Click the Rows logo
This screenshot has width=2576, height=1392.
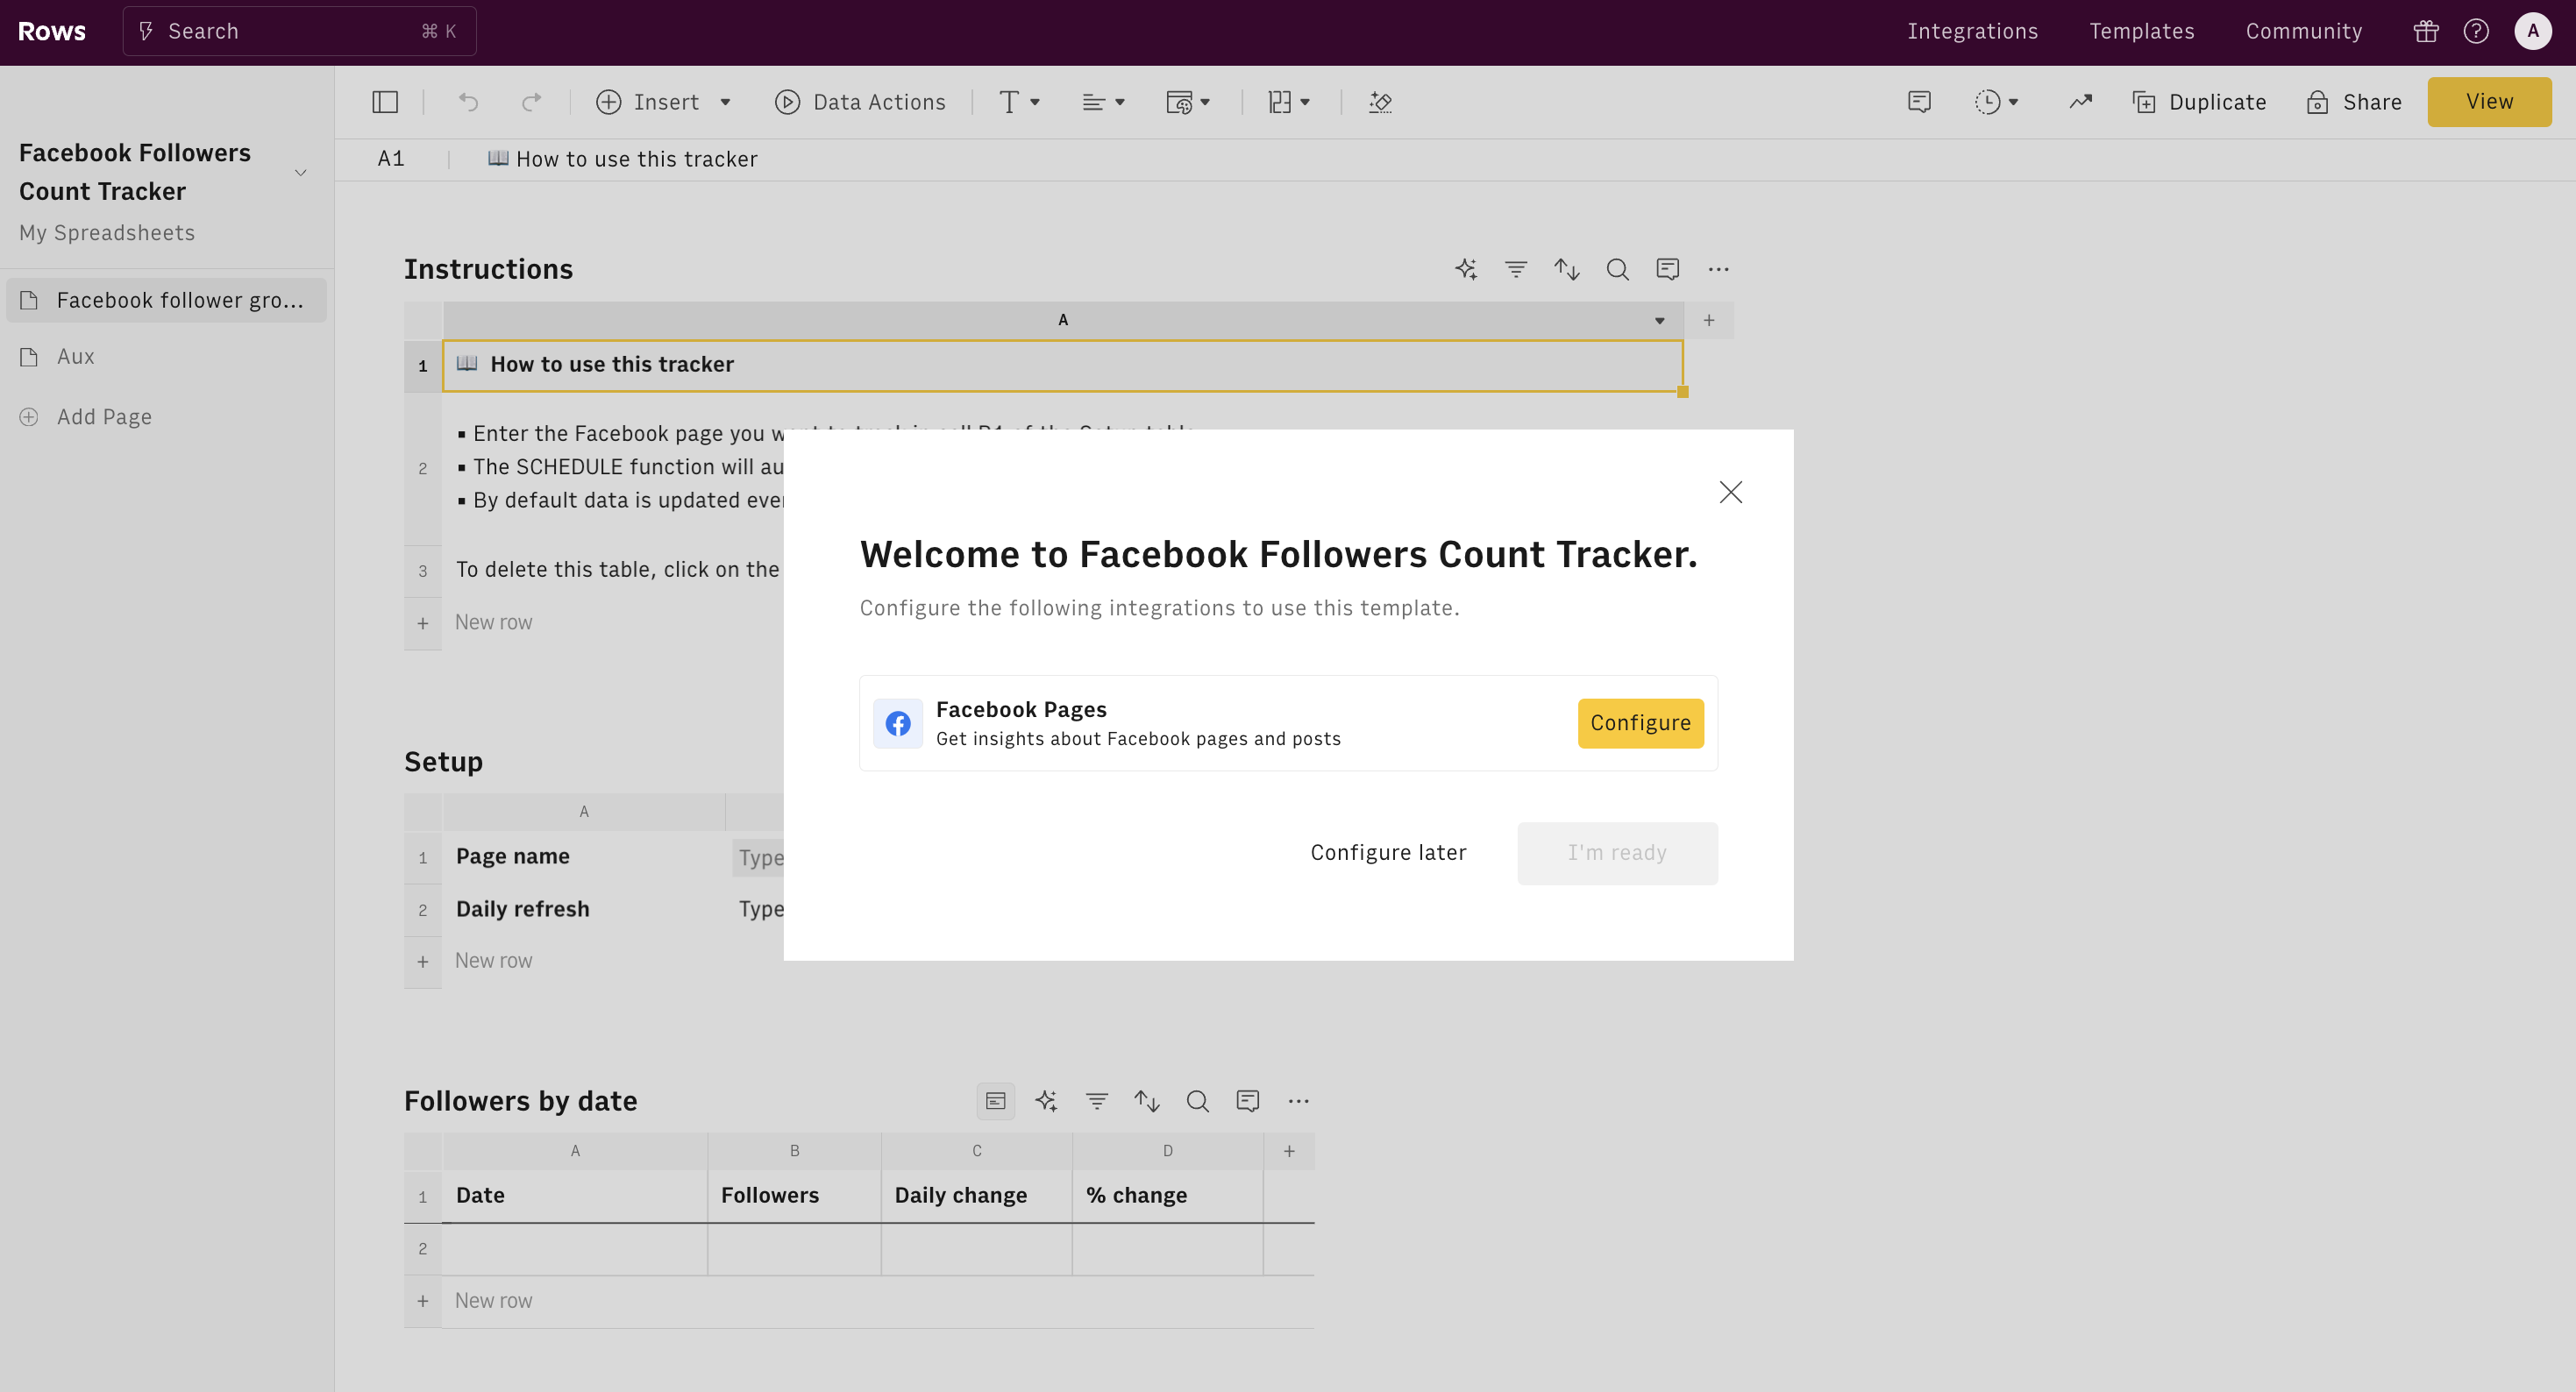coord(51,31)
